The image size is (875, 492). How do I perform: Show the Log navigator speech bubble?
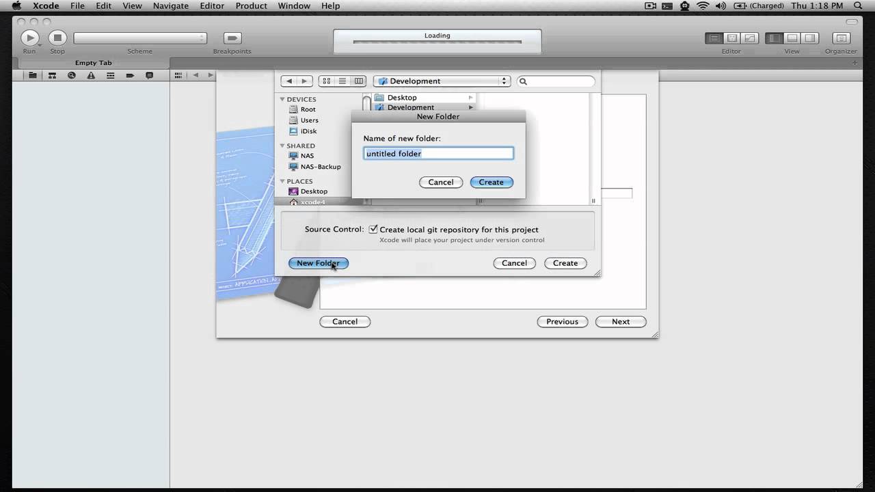(x=149, y=75)
